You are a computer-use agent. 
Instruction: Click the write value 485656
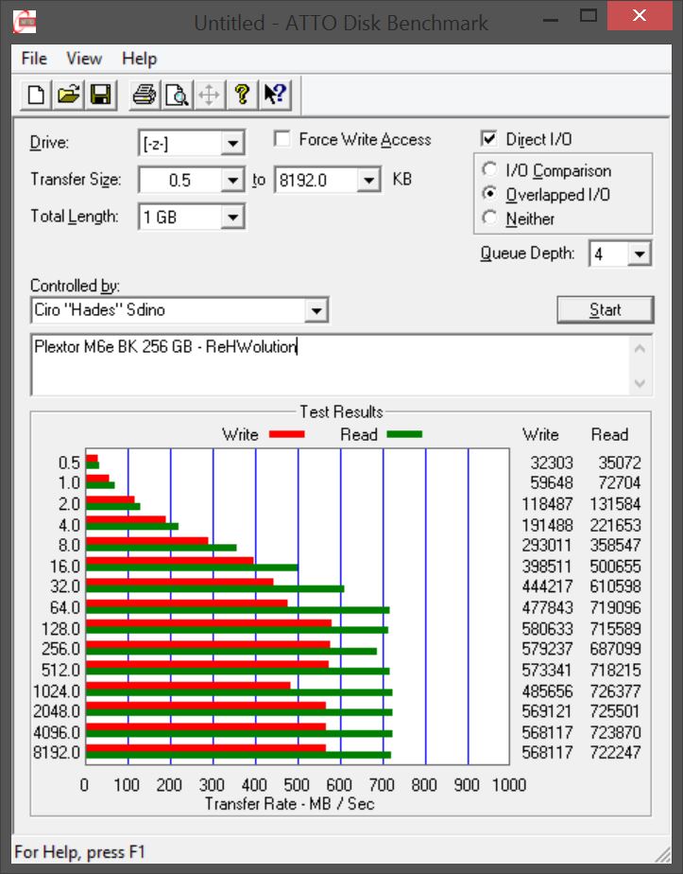point(547,691)
